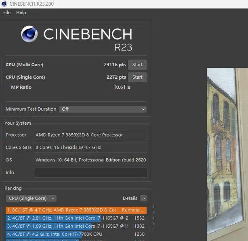This screenshot has height=241, width=248.
Task: Open the CPU (Single Core) ranking dropdown
Action: [x=31, y=198]
